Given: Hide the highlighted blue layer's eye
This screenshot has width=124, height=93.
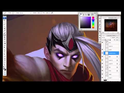Looking at the screenshot, I should click(x=102, y=53).
